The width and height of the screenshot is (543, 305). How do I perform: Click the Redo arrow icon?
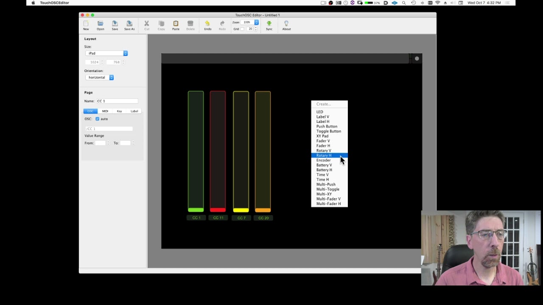pos(222,23)
